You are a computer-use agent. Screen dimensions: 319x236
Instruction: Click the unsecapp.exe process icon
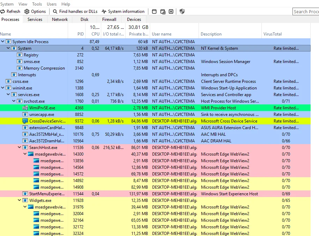coord(25,115)
